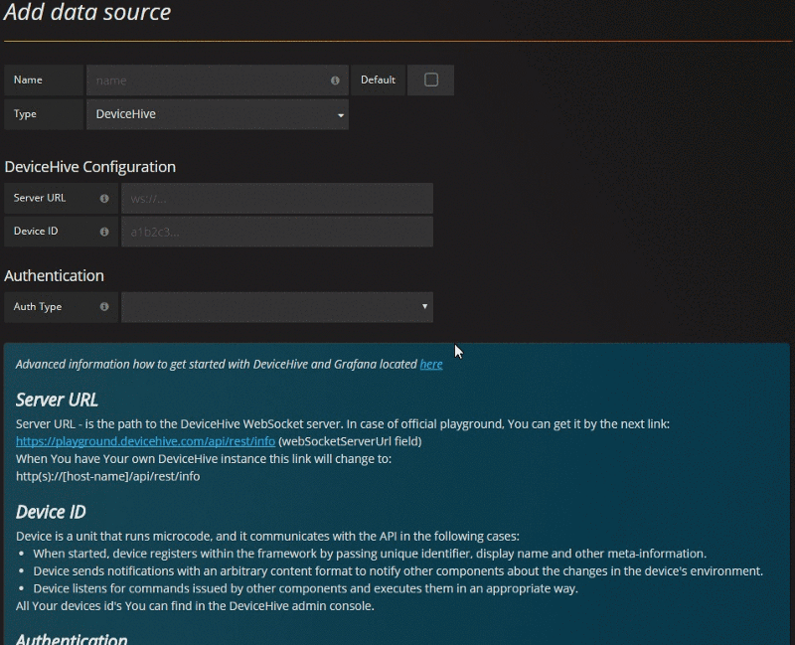Open the Auth Type dropdown
Viewport: 795px width, 645px height.
coord(277,307)
